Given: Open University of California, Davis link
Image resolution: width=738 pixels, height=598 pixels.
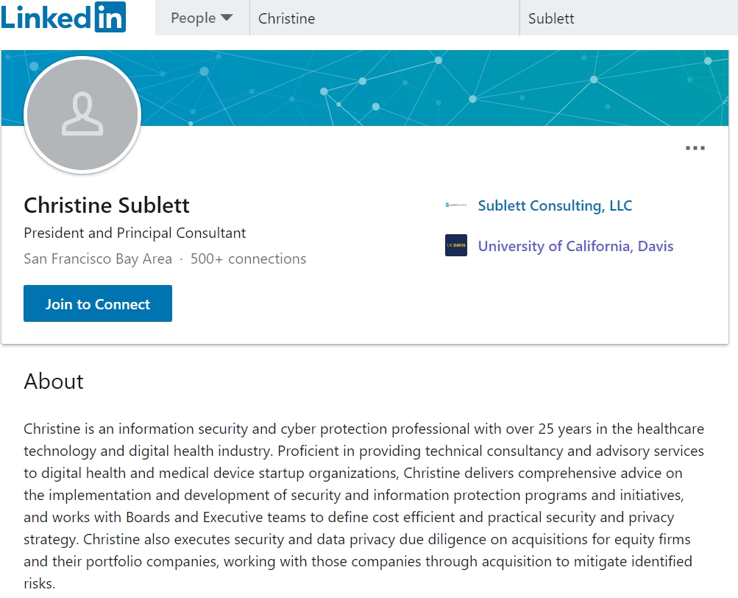Looking at the screenshot, I should click(575, 246).
